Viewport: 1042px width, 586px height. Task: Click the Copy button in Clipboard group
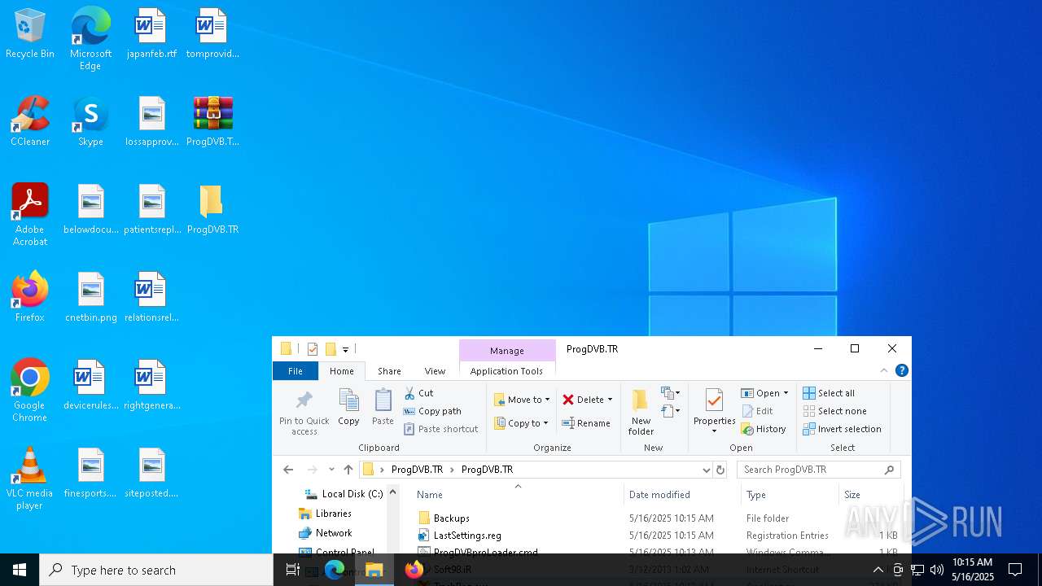point(348,407)
